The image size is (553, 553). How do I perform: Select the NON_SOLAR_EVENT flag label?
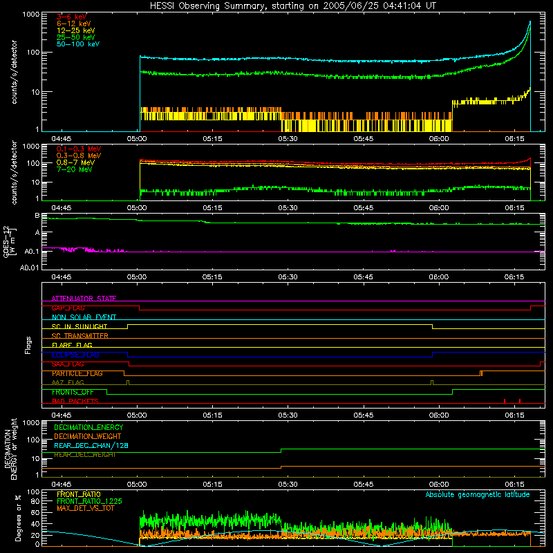click(84, 317)
